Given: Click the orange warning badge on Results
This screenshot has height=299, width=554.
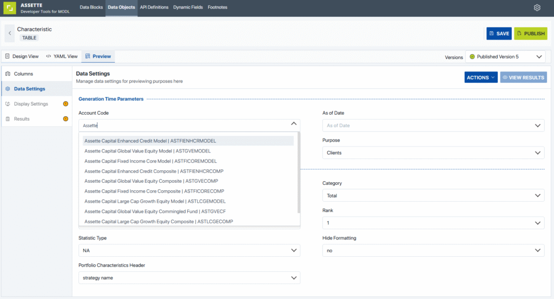Looking at the screenshot, I should [x=65, y=119].
